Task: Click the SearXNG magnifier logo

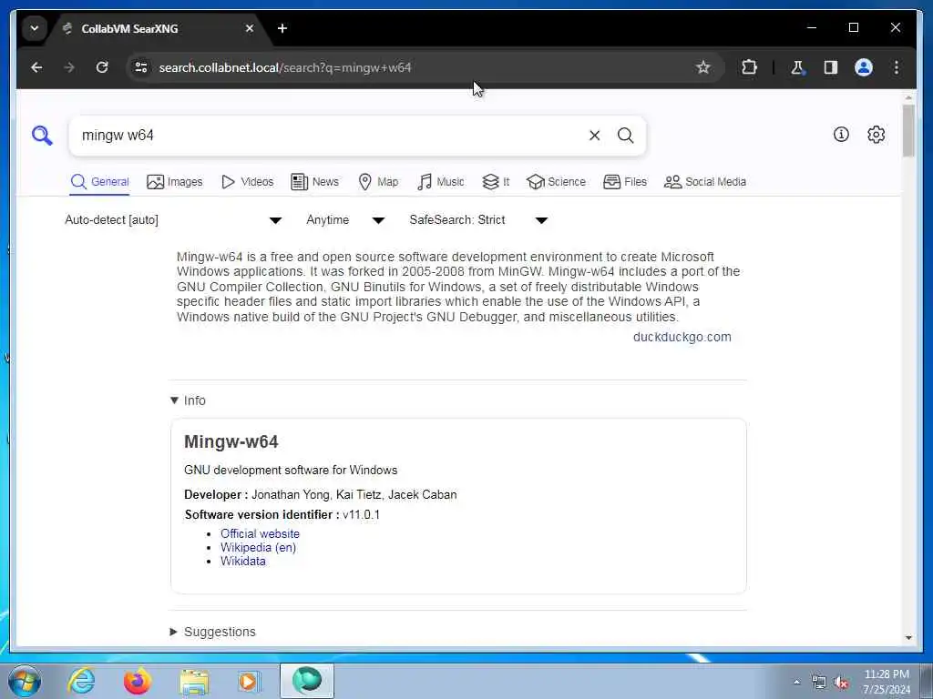Action: [x=42, y=136]
